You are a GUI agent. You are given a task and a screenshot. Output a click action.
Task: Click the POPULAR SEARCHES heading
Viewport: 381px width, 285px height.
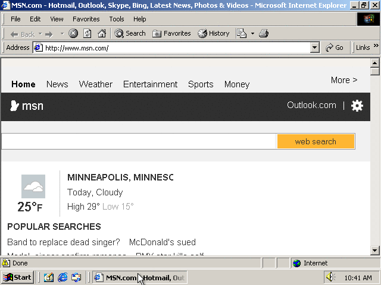coord(54,227)
